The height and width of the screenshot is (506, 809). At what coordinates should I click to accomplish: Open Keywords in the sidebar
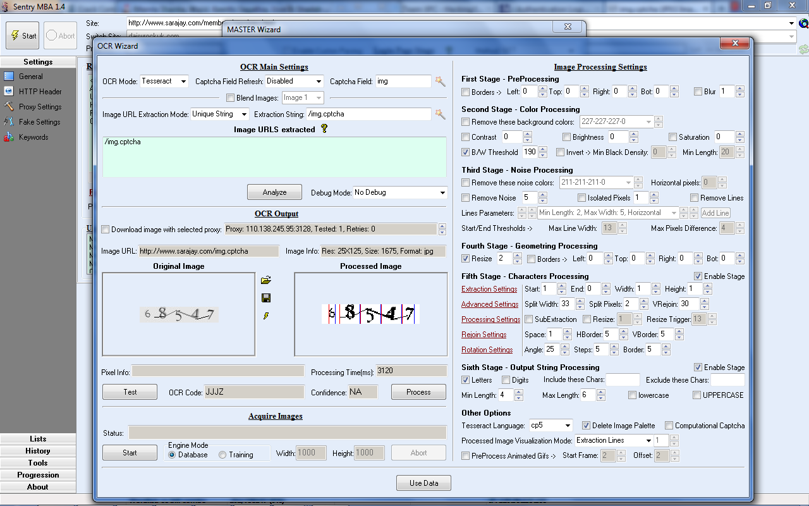33,137
